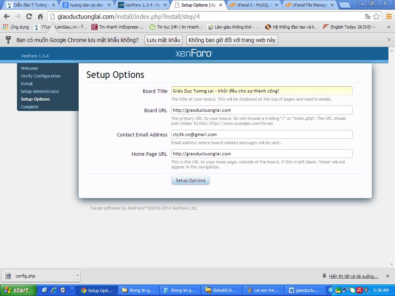Expand the bookmarks overflow chevron

pyautogui.click(x=388, y=27)
